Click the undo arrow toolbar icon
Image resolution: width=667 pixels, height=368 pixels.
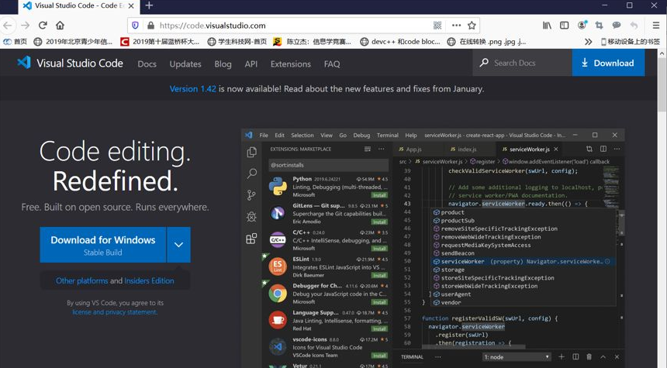(x=634, y=26)
